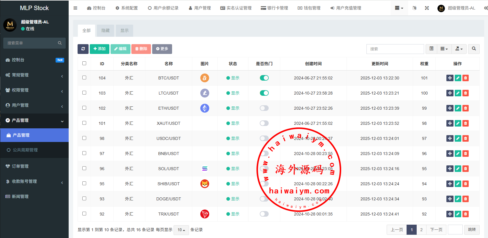This screenshot has height=238, width=488.
Task: Check the checkbox for row ID 102
Action: pyautogui.click(x=84, y=108)
